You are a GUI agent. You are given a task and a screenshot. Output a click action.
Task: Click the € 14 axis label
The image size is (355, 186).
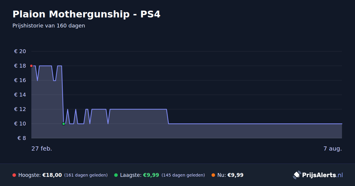tap(20, 95)
